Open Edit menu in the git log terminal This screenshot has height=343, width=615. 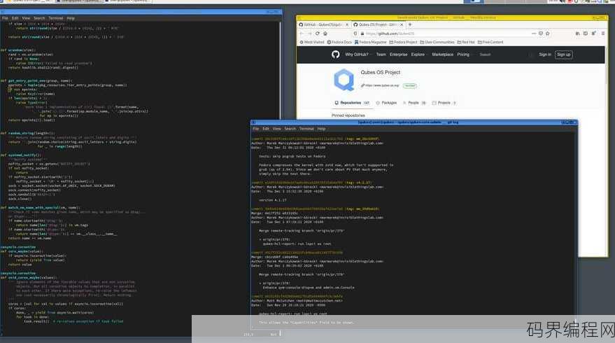[266, 129]
